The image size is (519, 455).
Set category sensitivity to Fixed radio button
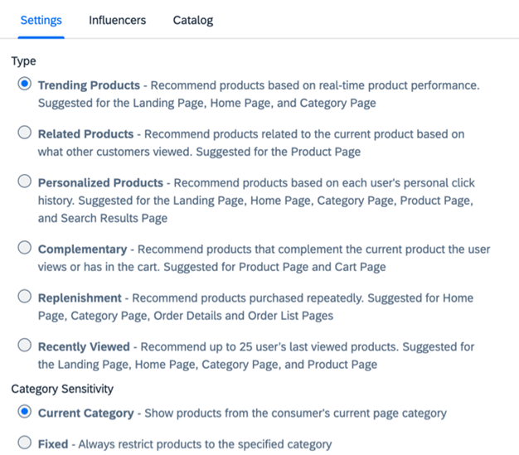tap(25, 443)
